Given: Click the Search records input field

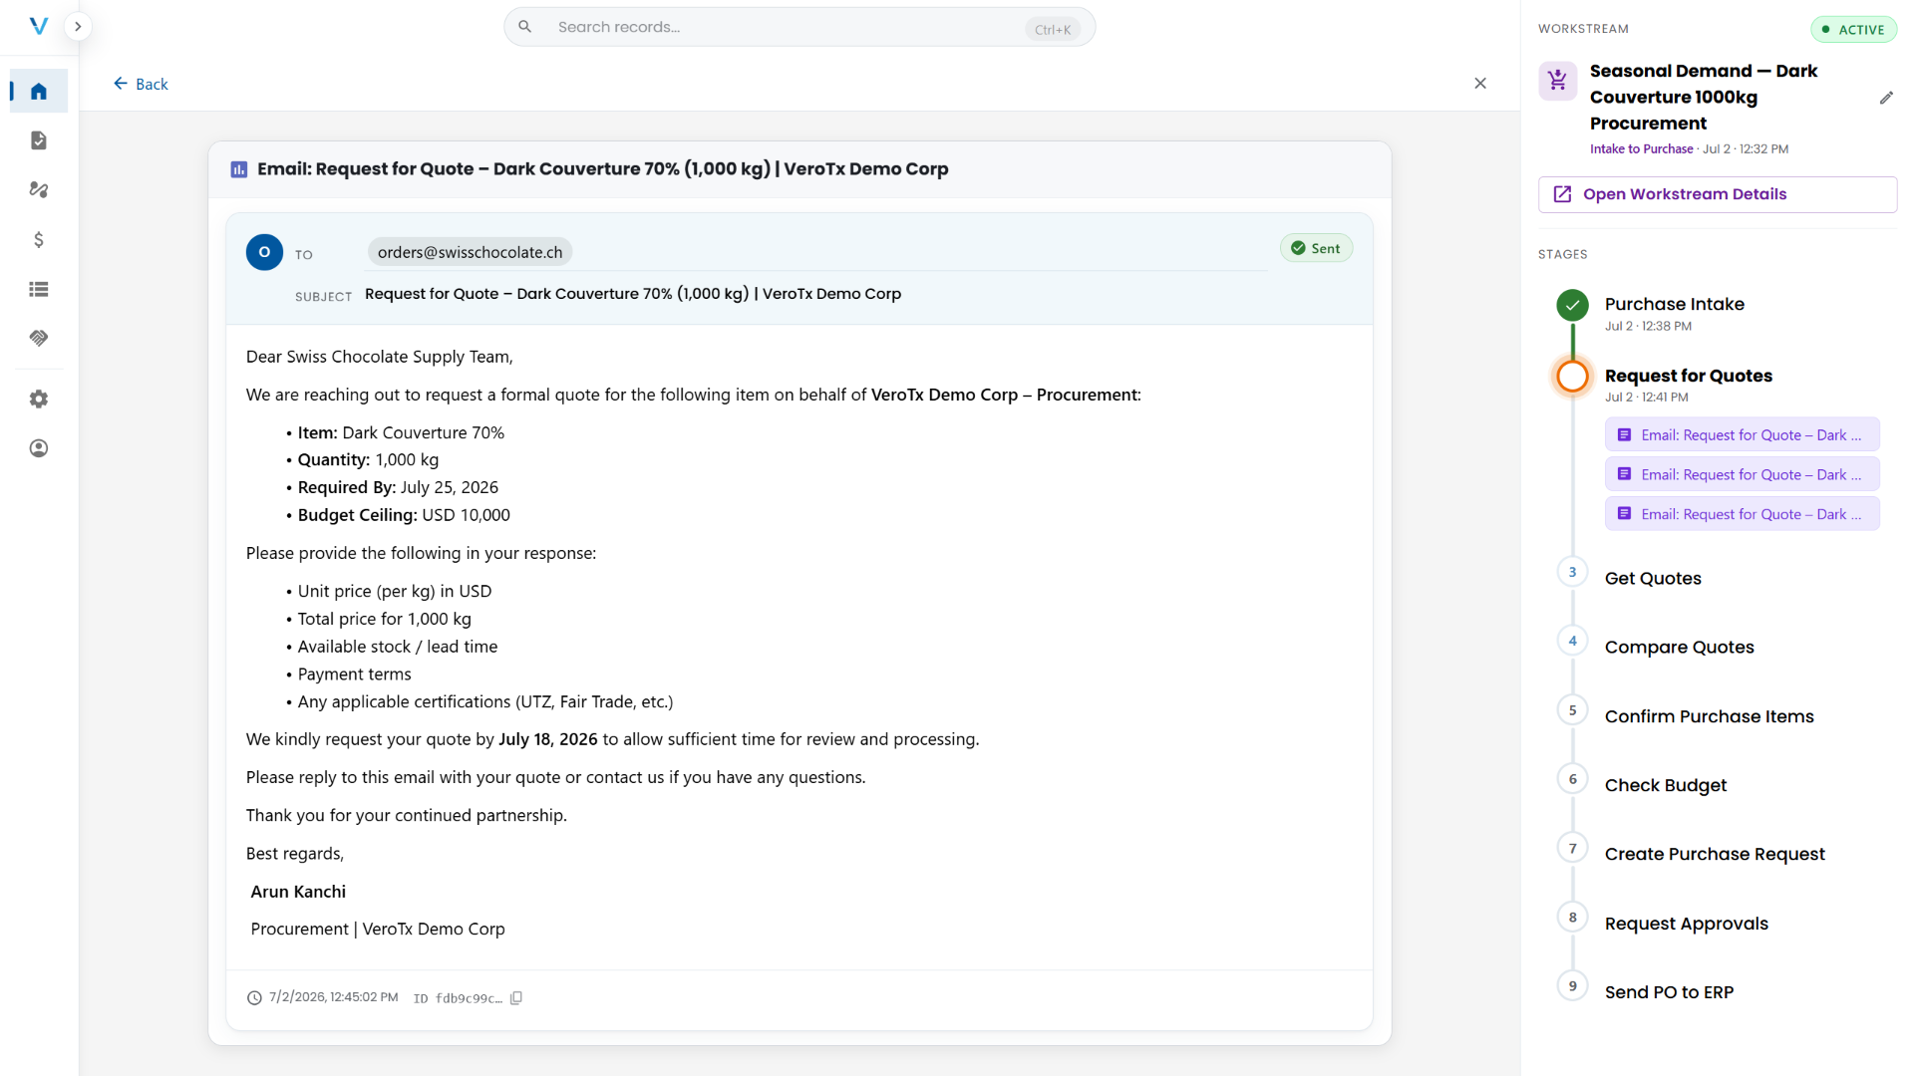Looking at the screenshot, I should 799,27.
